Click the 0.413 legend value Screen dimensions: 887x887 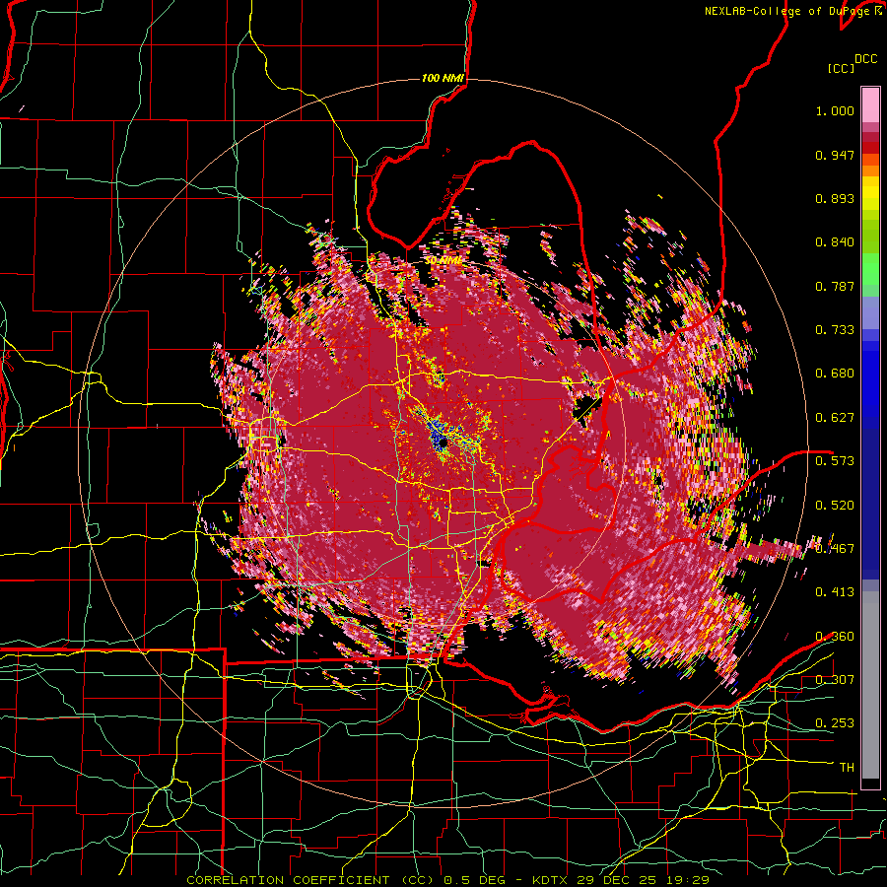[x=835, y=592]
